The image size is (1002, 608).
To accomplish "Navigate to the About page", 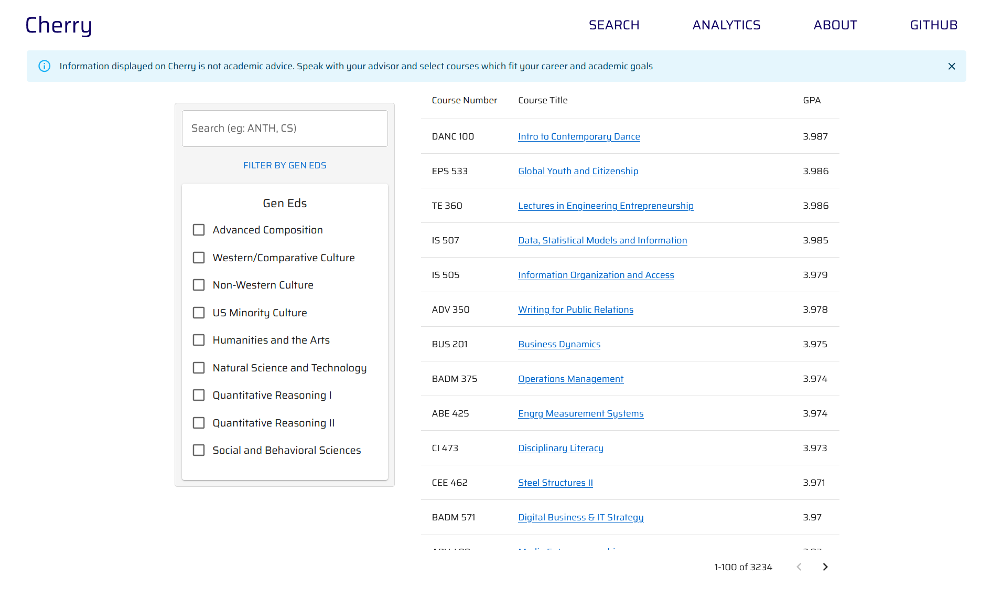I will point(835,25).
